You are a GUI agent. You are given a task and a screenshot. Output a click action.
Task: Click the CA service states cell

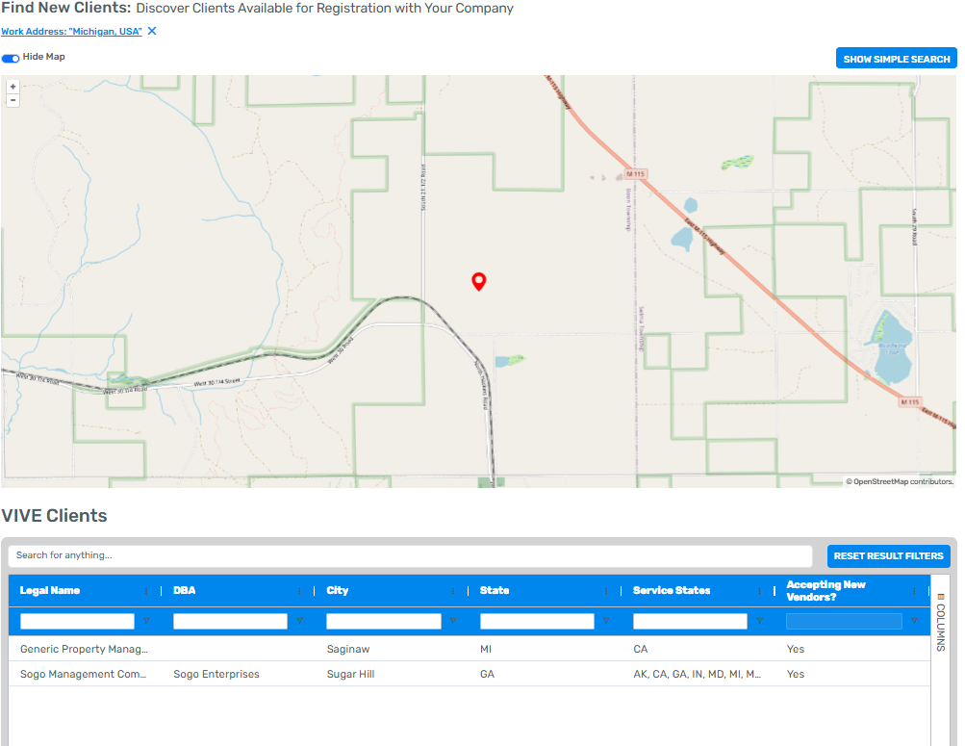[640, 649]
